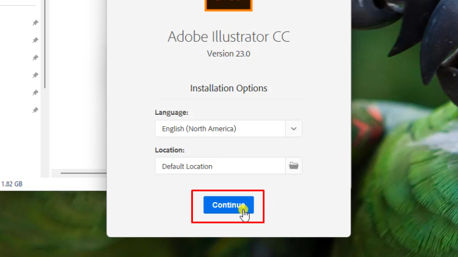The image size is (458, 257).
Task: Click the horizontal scrollbar in File Explorer
Action: (x=83, y=173)
